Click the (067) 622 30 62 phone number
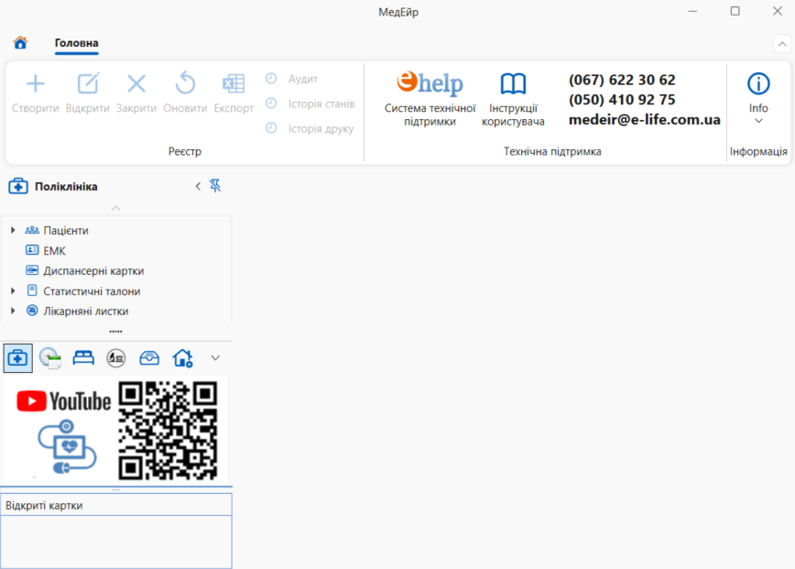The height and width of the screenshot is (569, 795). [622, 80]
